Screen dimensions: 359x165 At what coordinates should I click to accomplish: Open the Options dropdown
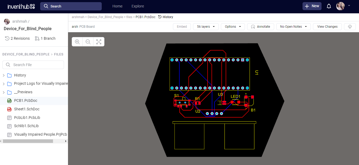[233, 26]
